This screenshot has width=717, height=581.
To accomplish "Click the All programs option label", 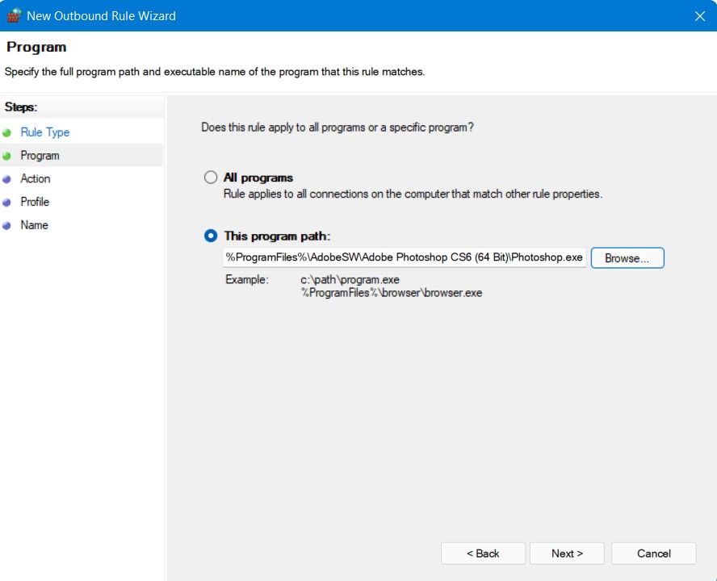I will [x=258, y=178].
